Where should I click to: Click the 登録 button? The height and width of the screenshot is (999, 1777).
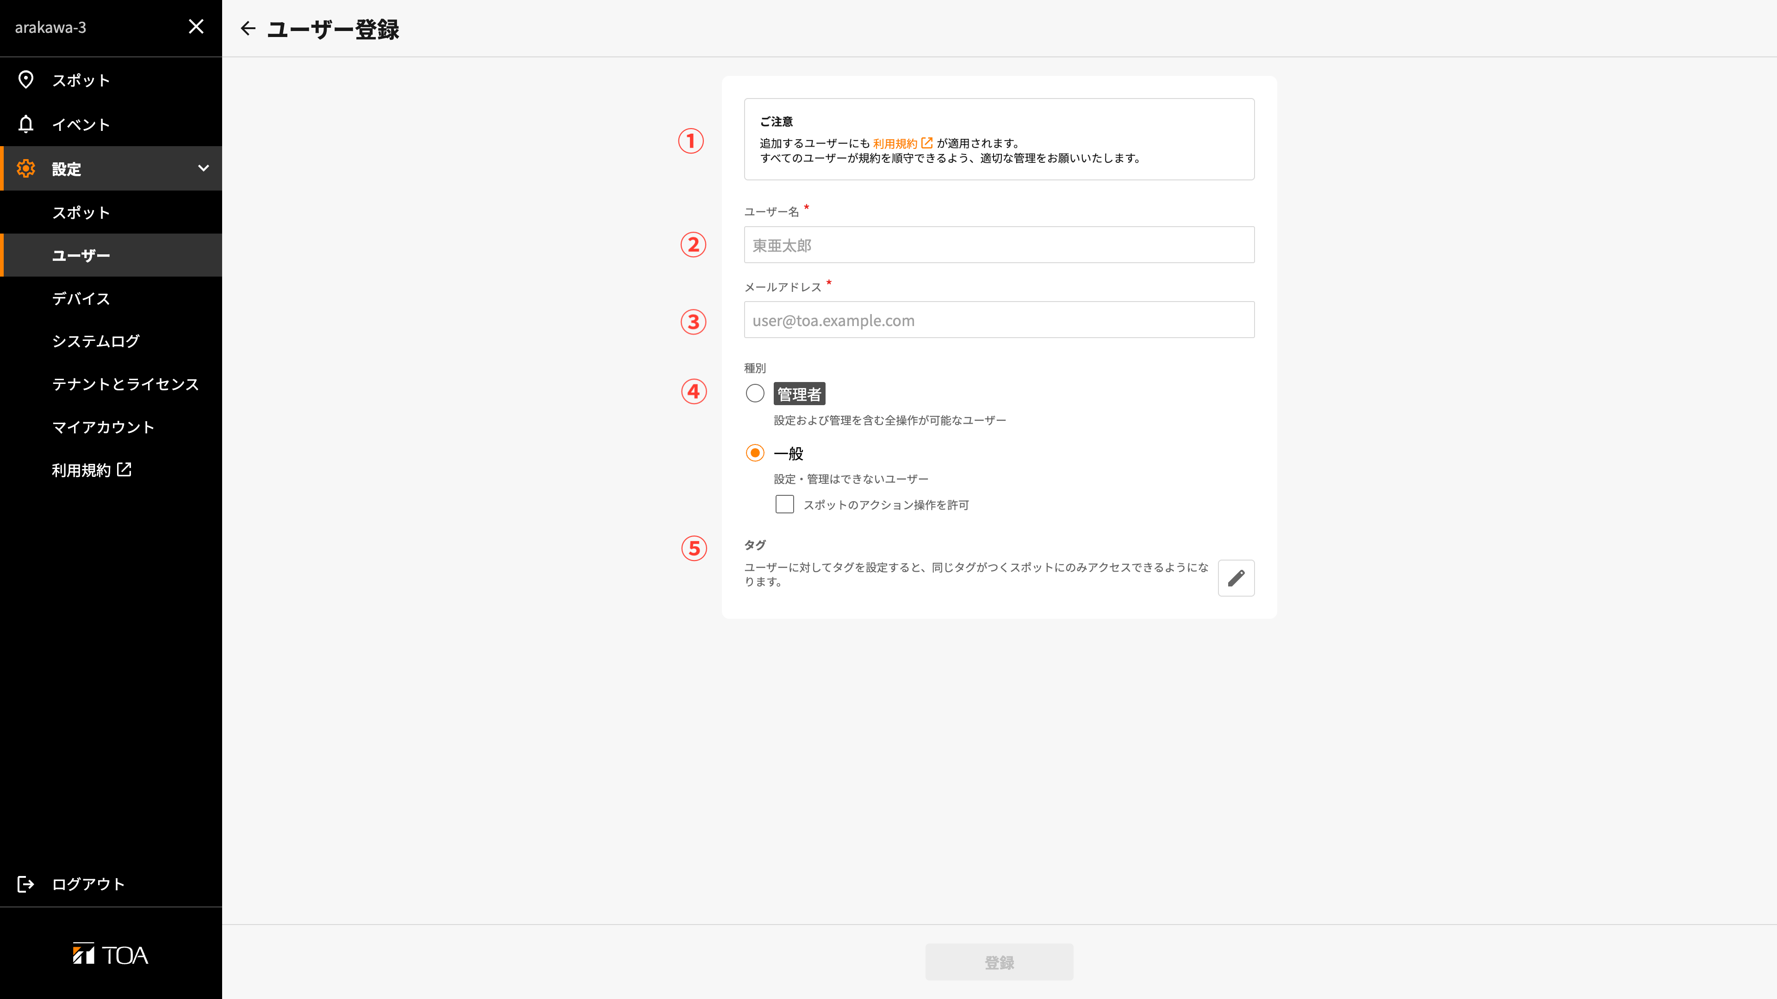(999, 962)
